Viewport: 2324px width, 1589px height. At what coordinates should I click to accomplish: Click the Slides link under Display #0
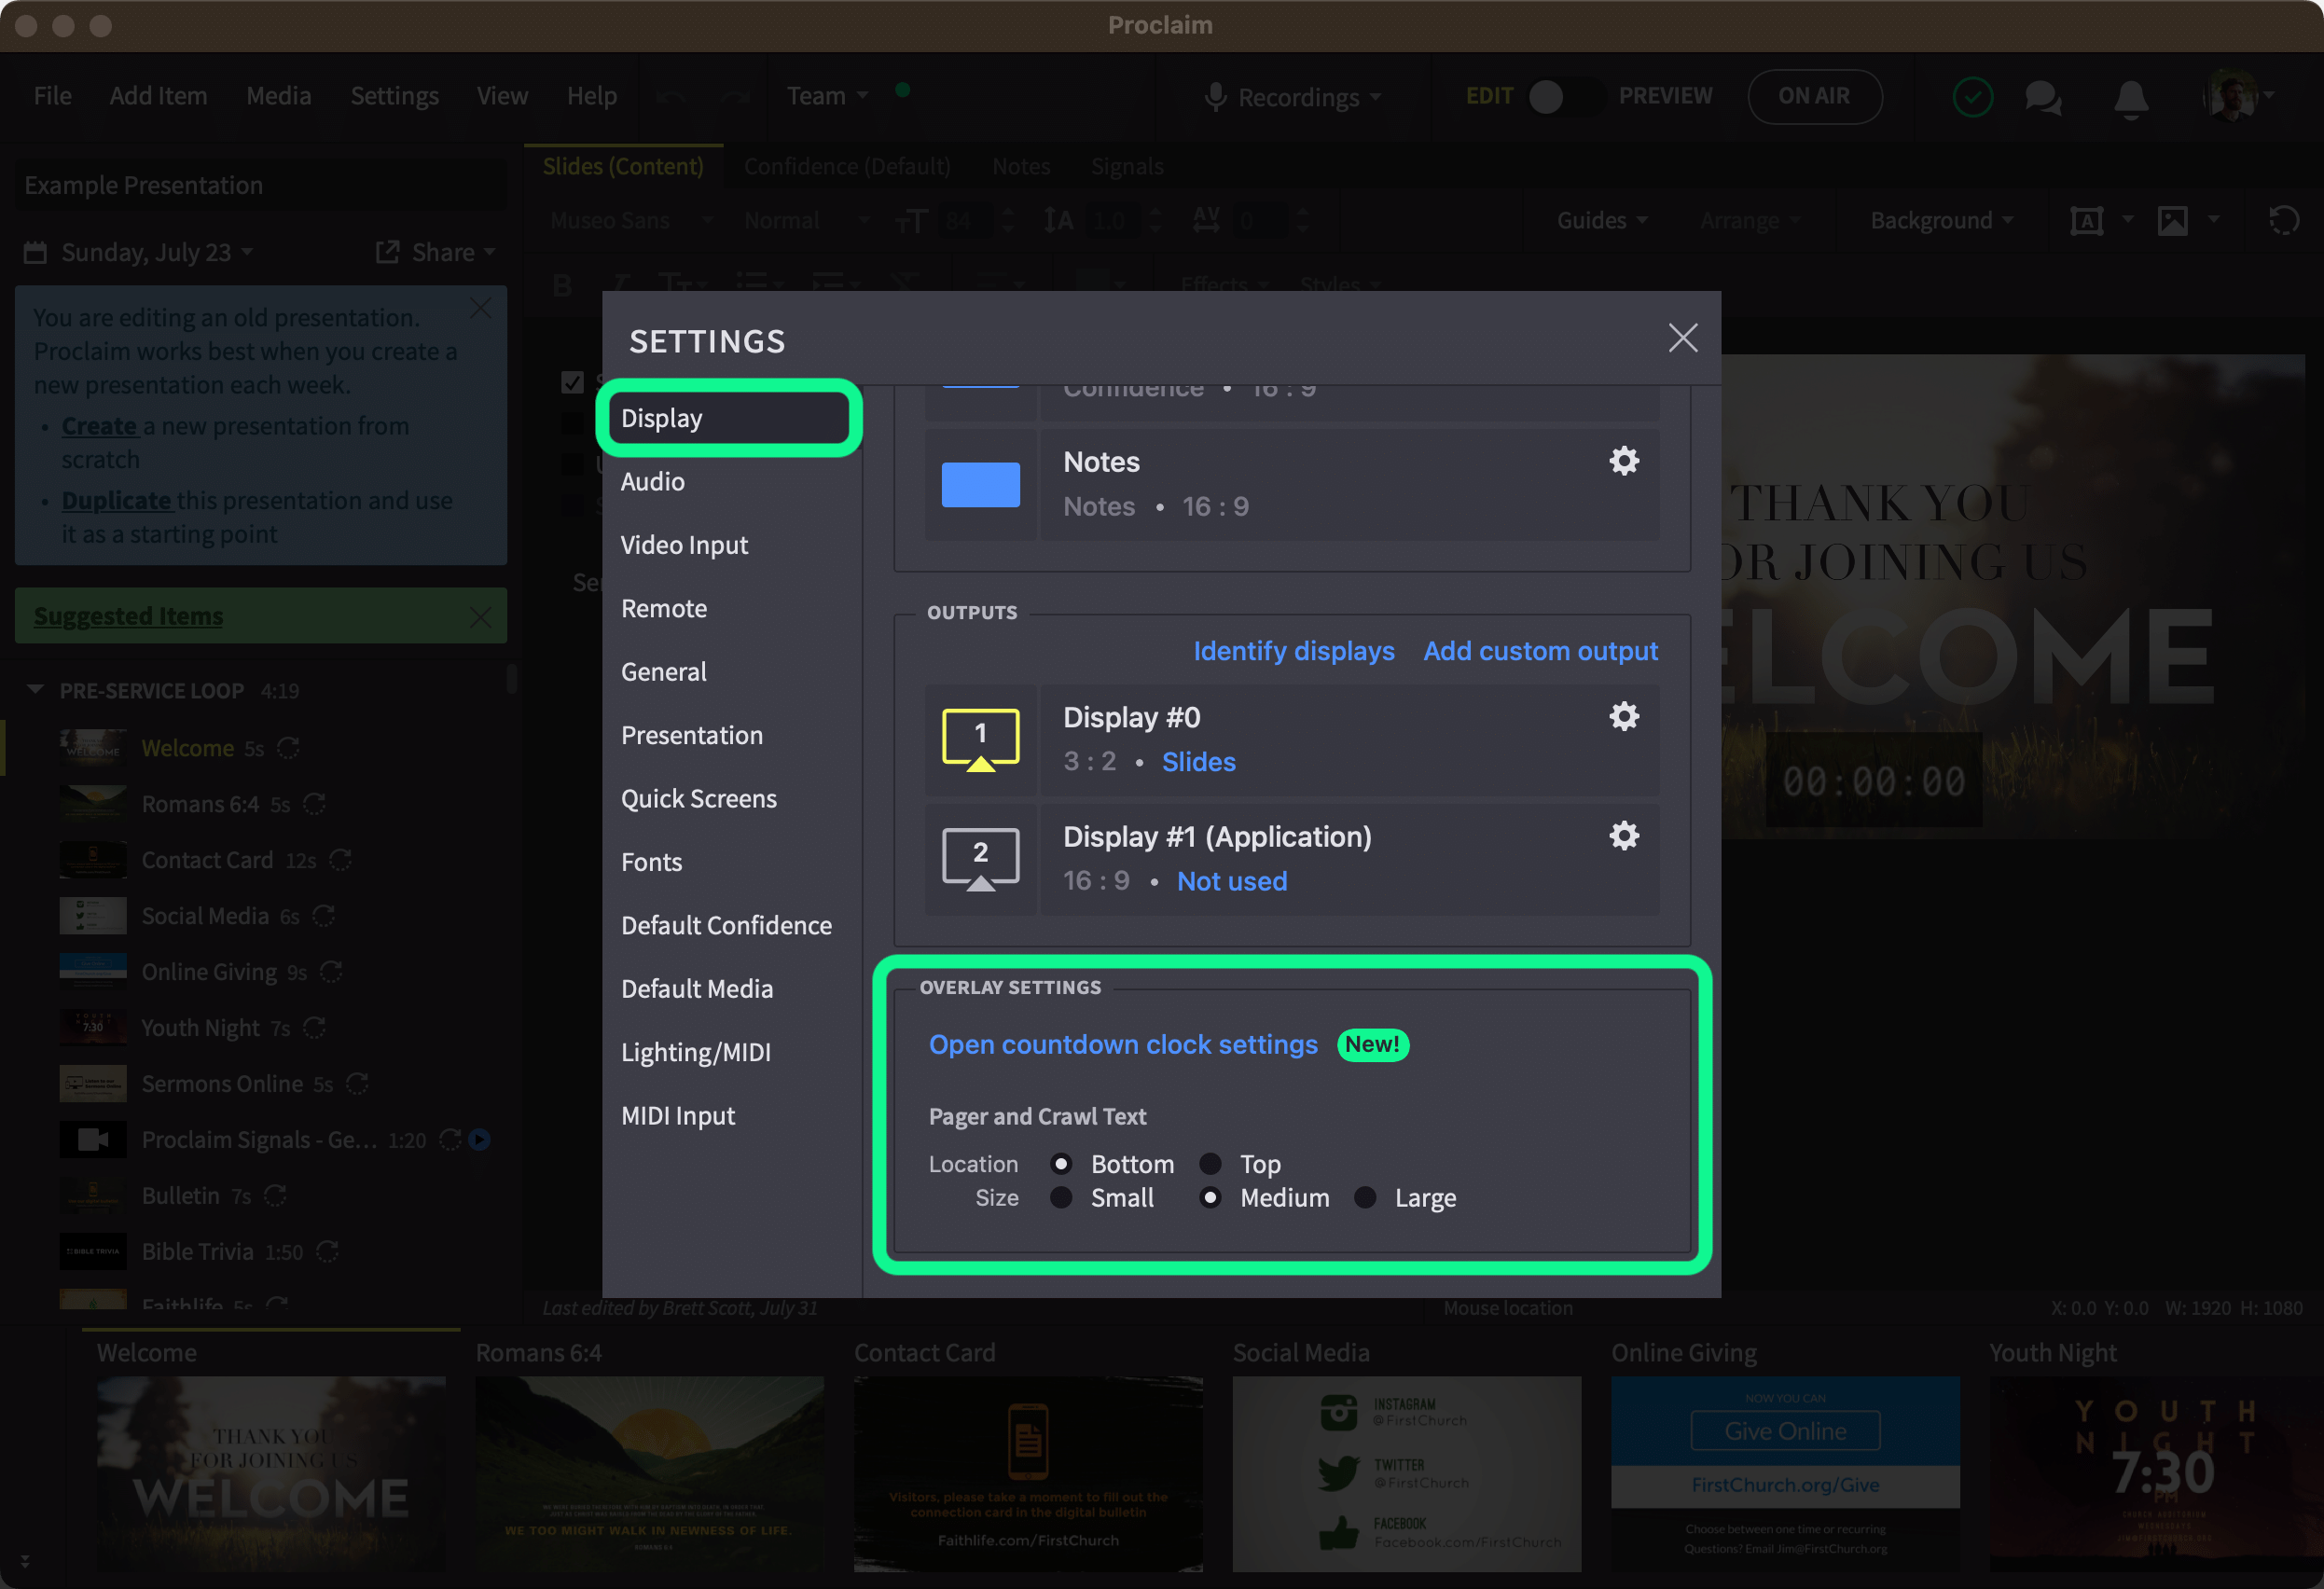pyautogui.click(x=1198, y=762)
